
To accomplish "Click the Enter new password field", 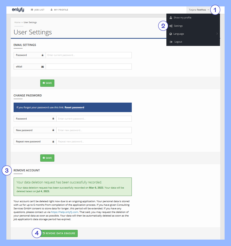I will tap(94, 130).
